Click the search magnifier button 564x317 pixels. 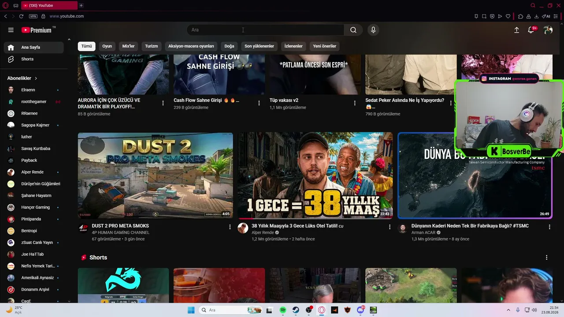[x=353, y=30]
